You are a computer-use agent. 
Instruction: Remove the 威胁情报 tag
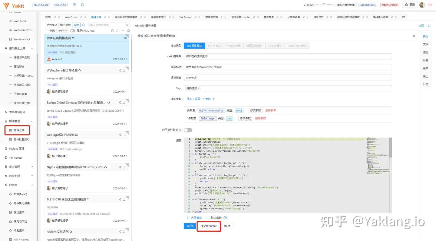(x=199, y=88)
